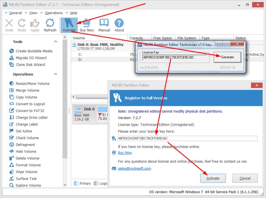Image resolution: width=266 pixels, height=198 pixels.
Task: Open the Manual book icon
Action: pos(104,25)
